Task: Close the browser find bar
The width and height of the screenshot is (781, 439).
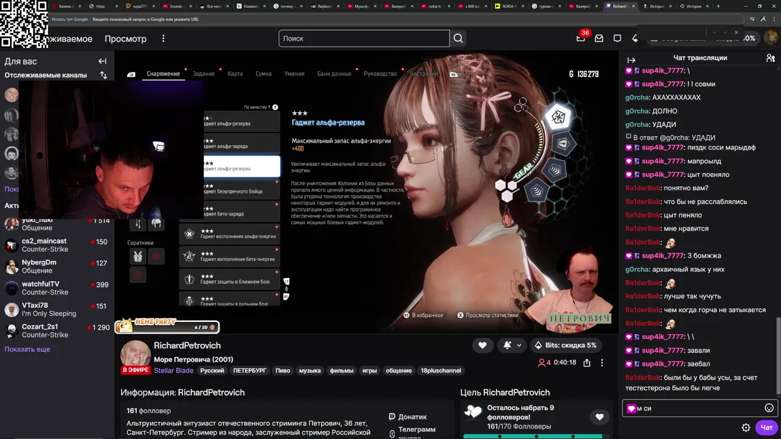Action: 736,32
